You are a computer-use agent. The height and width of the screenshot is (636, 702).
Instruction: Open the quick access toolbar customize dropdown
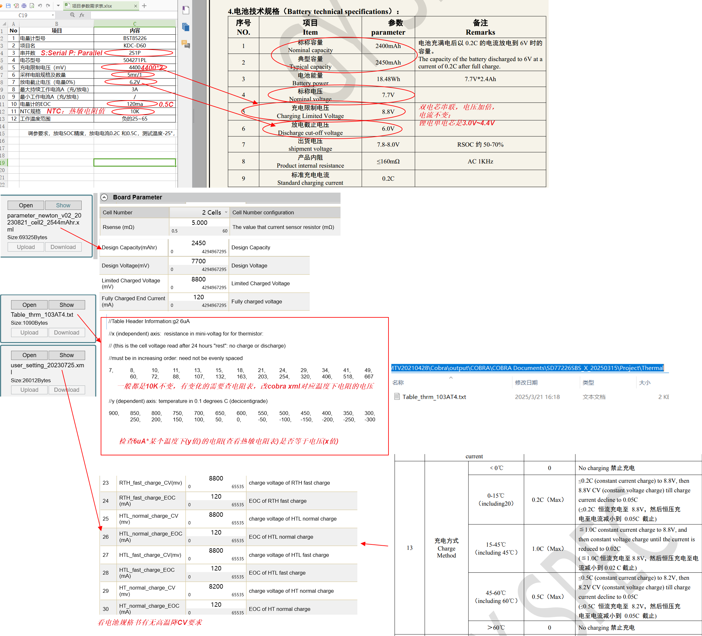tap(58, 6)
